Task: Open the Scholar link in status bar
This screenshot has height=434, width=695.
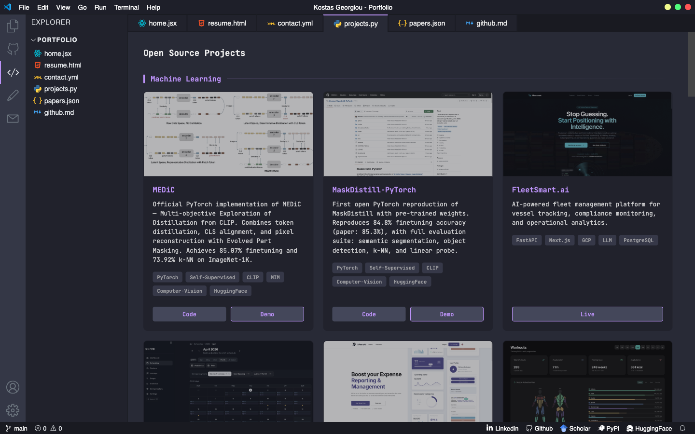Action: (575, 428)
